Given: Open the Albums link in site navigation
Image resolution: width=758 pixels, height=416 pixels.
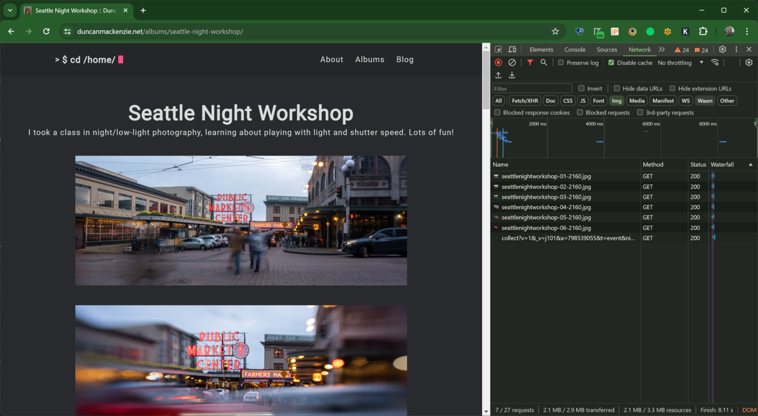Looking at the screenshot, I should pos(369,59).
